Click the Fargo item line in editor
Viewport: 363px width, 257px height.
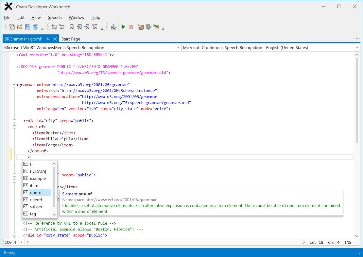53,145
